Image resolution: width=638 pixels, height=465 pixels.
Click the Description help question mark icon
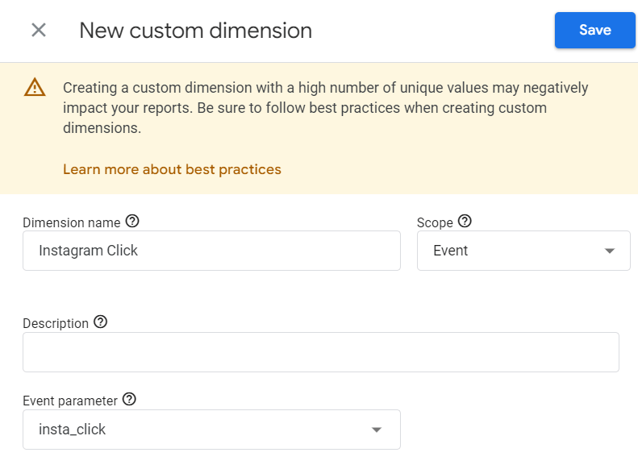click(x=100, y=322)
